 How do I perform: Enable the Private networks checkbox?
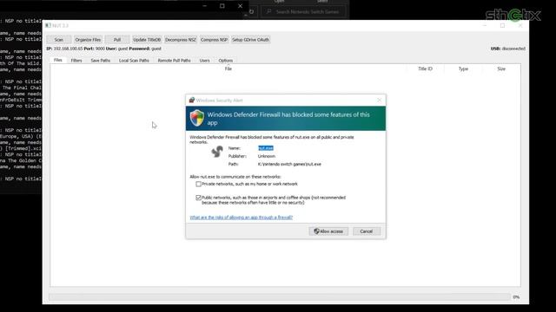tap(199, 184)
